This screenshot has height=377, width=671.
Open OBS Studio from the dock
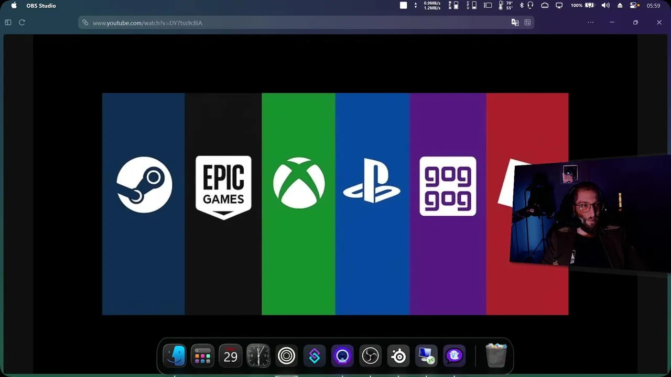370,356
